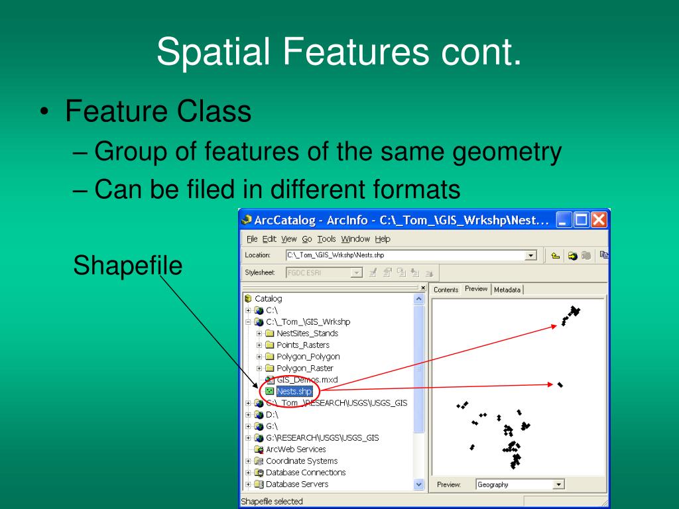This screenshot has width=679, height=509.
Task: Click the Disconnect From Folder icon
Action: 586,256
